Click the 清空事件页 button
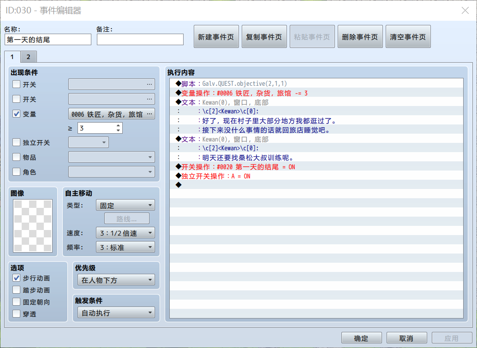The image size is (477, 348). [408, 36]
